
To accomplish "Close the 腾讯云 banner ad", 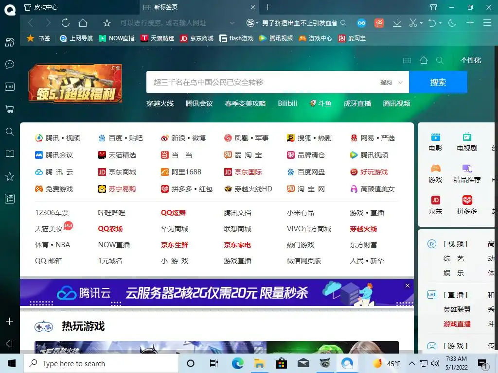I will point(408,286).
